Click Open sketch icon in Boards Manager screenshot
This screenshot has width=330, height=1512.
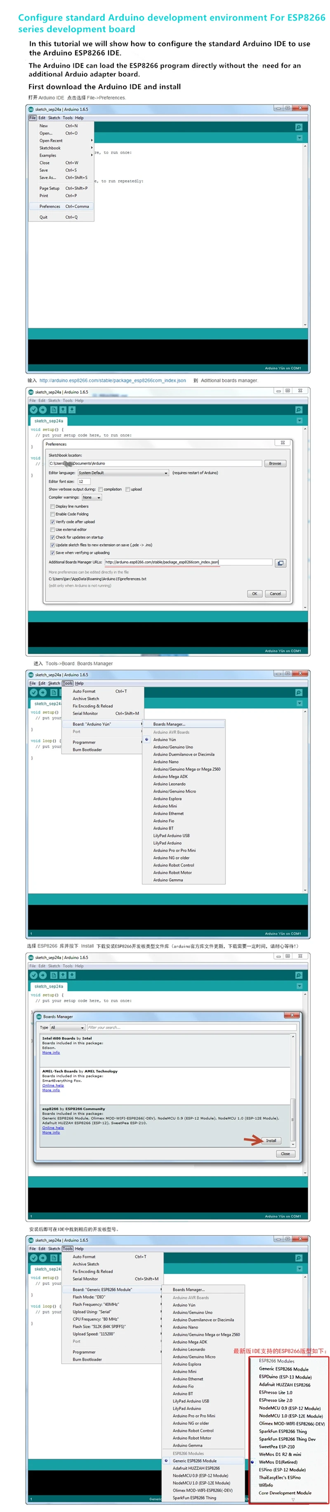[62, 975]
